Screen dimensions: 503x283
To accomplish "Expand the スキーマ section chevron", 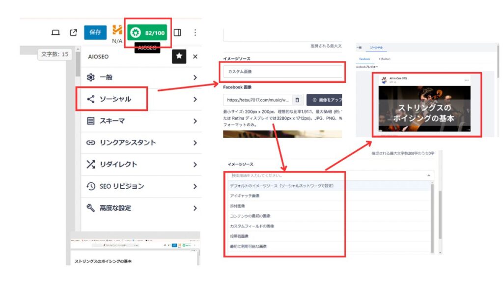I will [x=195, y=121].
